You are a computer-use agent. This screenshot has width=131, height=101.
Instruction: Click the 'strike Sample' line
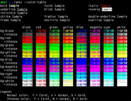[11, 17]
